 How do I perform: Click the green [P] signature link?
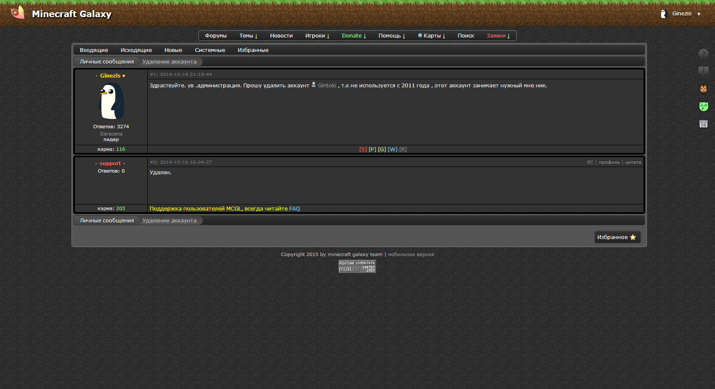click(x=372, y=149)
